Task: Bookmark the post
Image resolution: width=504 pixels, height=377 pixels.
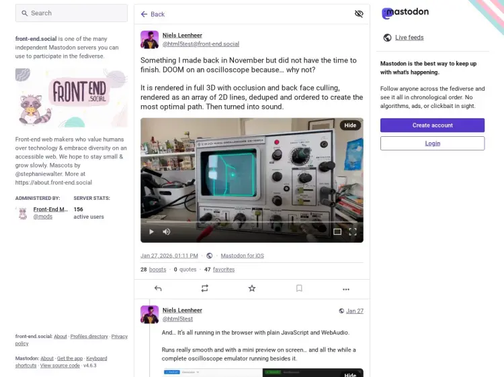Action: click(299, 288)
